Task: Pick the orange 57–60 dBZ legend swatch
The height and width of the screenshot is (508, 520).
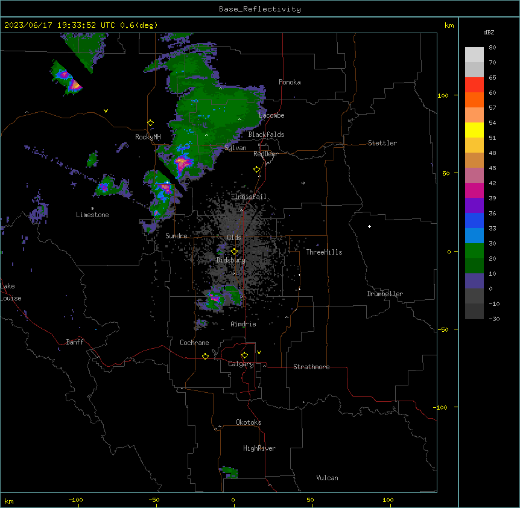Action: (x=474, y=100)
